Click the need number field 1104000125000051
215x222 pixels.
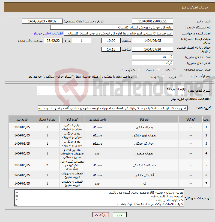pos(153,21)
